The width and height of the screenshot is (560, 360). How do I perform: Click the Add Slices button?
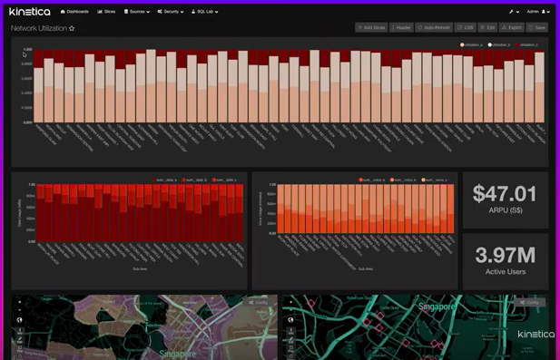point(371,27)
